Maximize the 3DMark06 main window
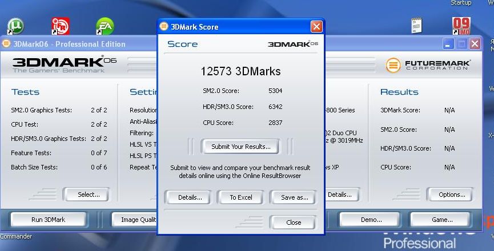The image size is (494, 251). coord(461,44)
